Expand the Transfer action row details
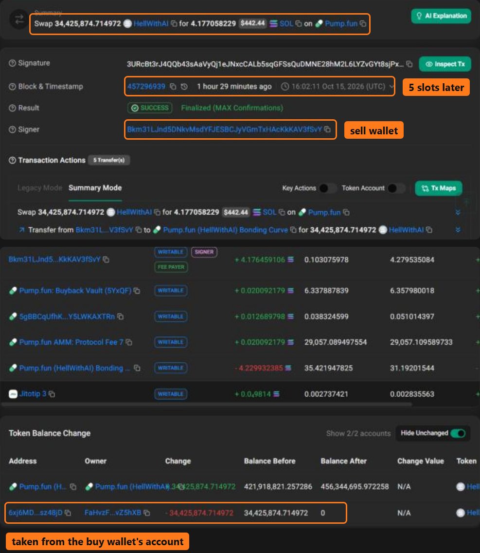The image size is (480, 553). (458, 230)
